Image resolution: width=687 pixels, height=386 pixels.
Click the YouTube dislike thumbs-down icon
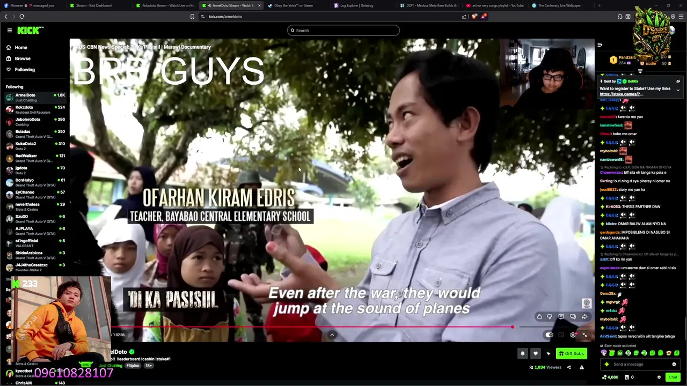550,317
